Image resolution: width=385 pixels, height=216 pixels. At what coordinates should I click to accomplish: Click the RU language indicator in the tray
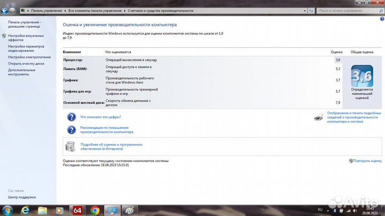pos(320,209)
